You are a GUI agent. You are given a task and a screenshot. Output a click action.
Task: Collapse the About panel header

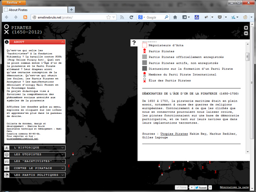[x=37, y=42]
